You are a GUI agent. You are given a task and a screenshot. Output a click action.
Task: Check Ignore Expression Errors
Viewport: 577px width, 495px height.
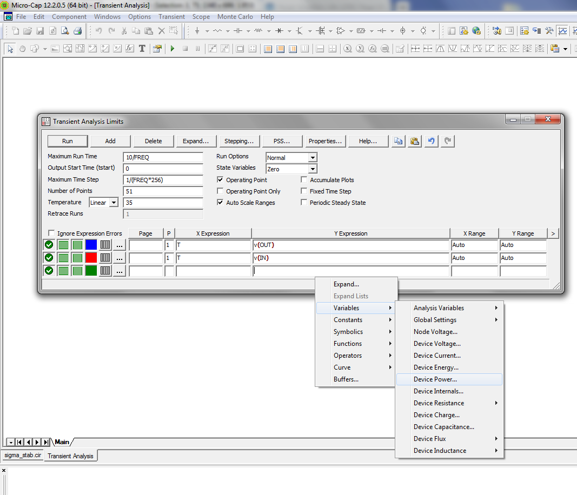pyautogui.click(x=51, y=233)
